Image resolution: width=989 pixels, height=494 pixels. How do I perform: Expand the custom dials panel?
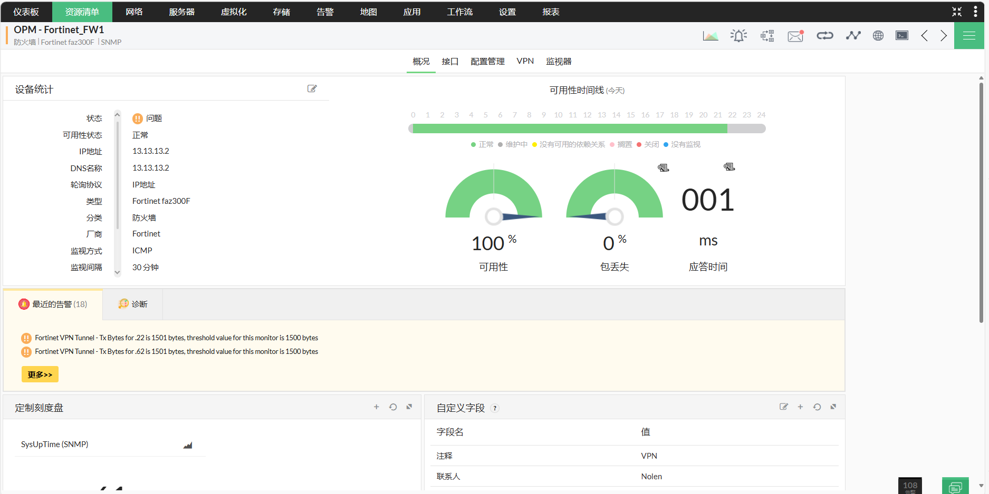409,407
